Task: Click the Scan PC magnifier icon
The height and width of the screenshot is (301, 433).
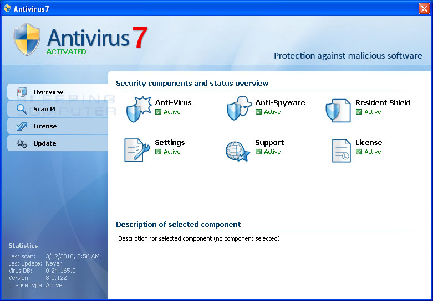Action: pos(22,109)
